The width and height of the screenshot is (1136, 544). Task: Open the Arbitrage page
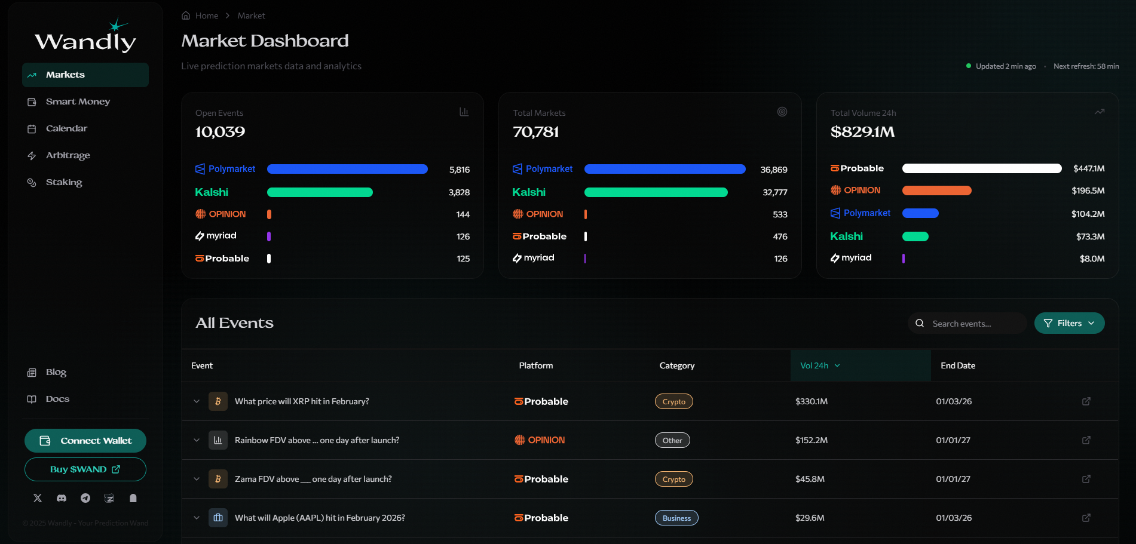click(x=68, y=155)
